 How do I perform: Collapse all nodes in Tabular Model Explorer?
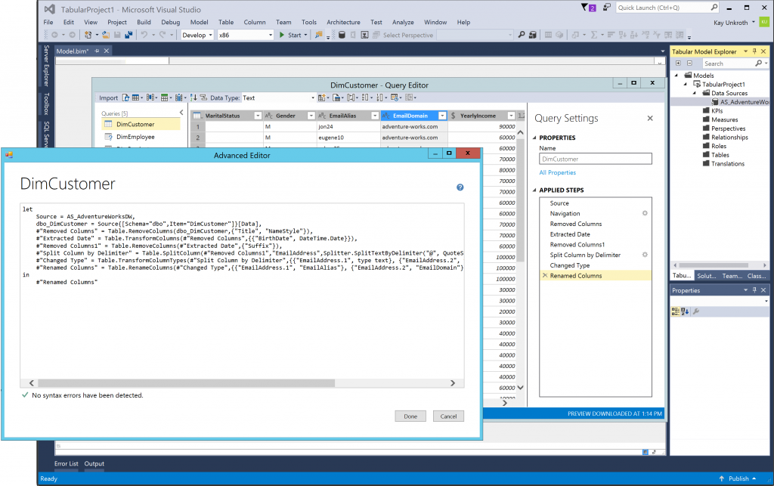[x=689, y=63]
